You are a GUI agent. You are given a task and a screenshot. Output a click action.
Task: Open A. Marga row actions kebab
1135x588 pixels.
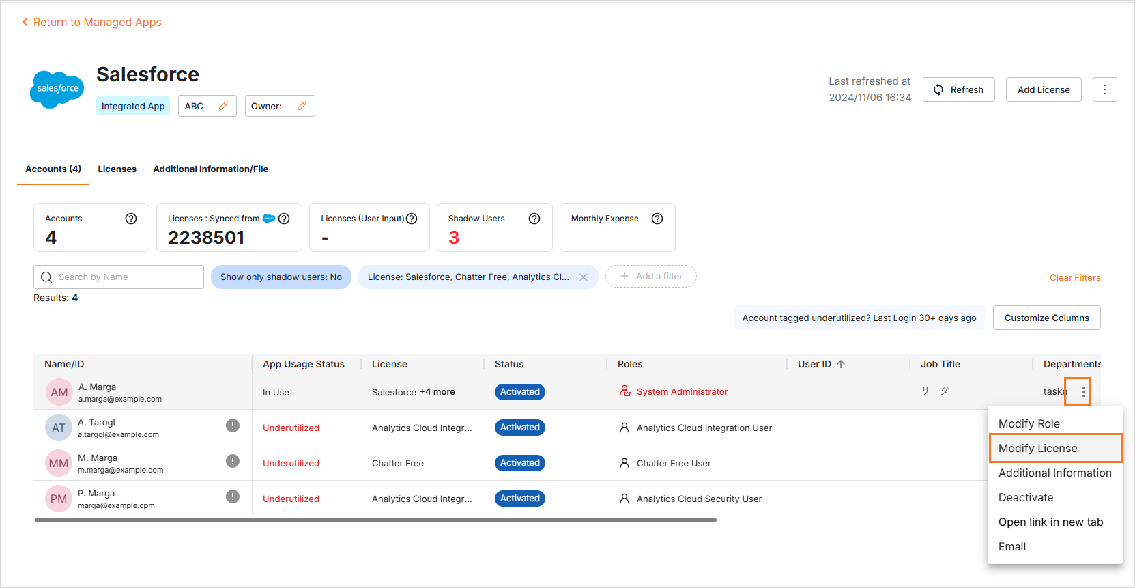click(x=1084, y=392)
